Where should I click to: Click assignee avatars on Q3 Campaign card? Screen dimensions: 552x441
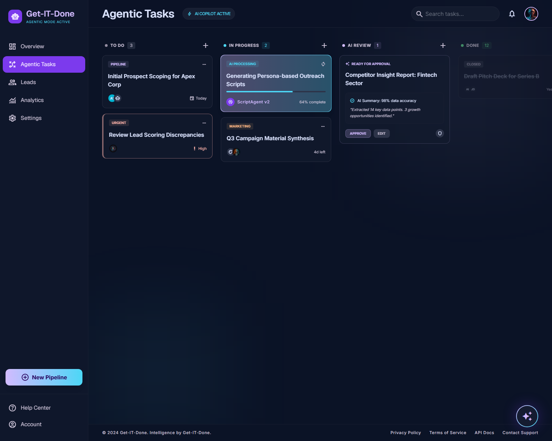[233, 152]
